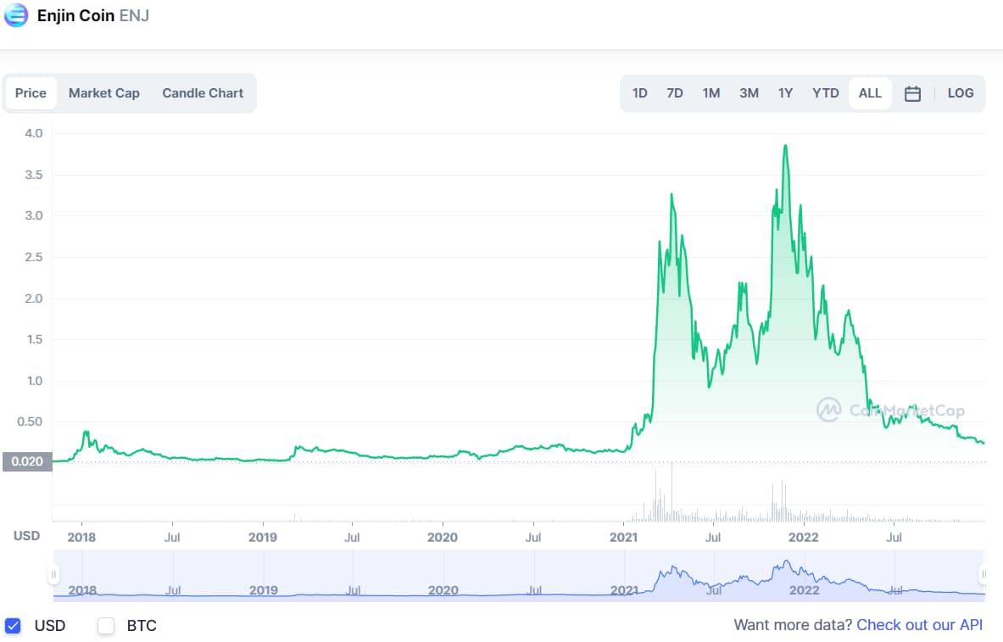Uncheck the USD checkbox
This screenshot has width=1003, height=642.
coord(14,626)
